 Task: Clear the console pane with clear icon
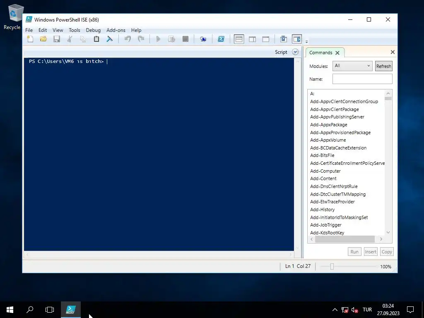[109, 39]
